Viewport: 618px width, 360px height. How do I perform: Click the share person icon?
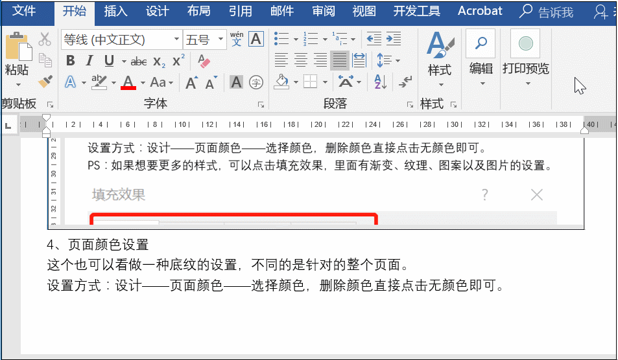tap(601, 12)
